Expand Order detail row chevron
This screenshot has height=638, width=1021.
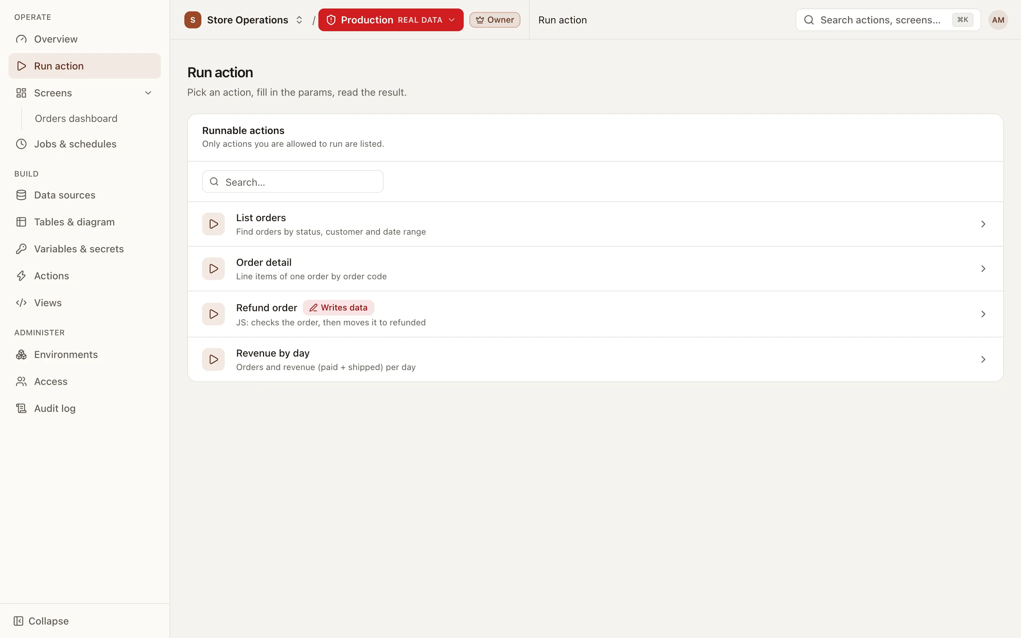click(983, 269)
